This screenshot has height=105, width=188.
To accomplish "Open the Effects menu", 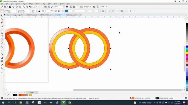I will click(x=31, y=4).
